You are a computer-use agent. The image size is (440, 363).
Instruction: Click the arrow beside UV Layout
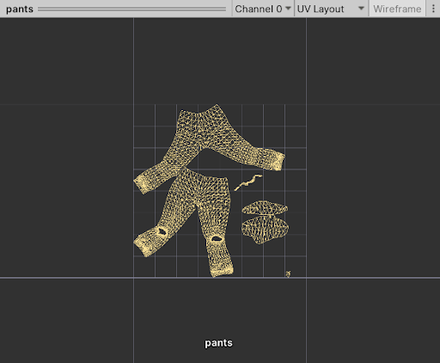(x=362, y=9)
